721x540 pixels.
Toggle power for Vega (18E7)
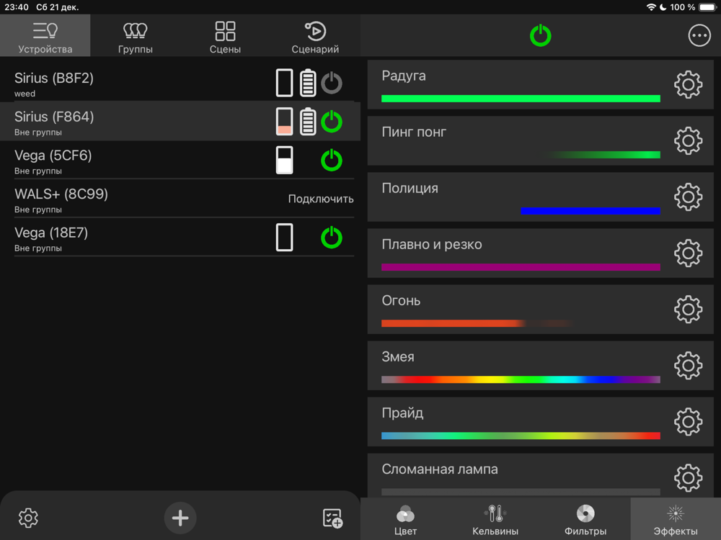pos(331,238)
